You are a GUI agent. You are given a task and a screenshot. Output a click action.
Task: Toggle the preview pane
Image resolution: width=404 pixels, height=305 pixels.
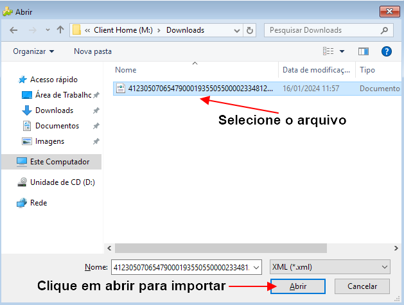pos(364,51)
